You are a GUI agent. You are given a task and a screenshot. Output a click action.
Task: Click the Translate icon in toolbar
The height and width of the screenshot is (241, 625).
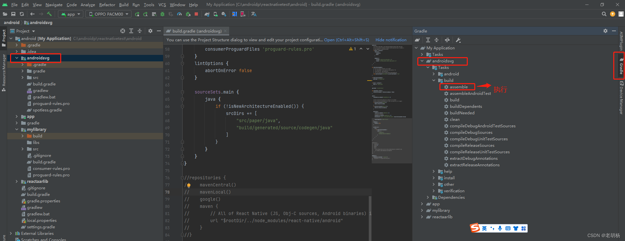(x=254, y=14)
